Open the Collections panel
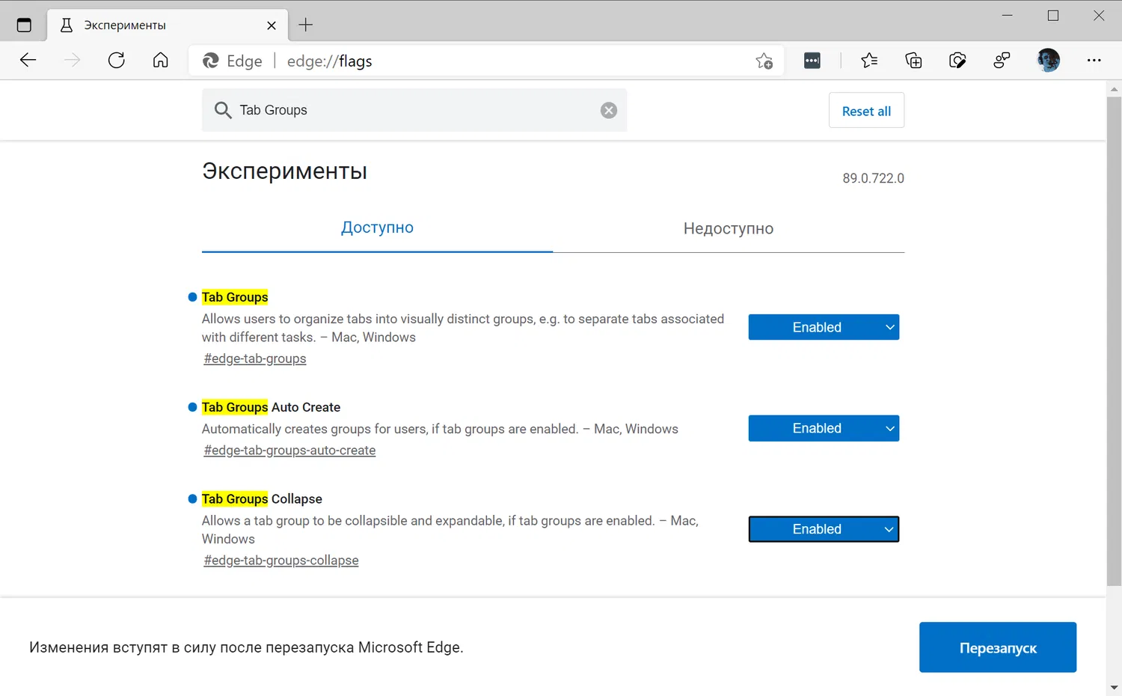This screenshot has height=696, width=1122. coord(913,61)
